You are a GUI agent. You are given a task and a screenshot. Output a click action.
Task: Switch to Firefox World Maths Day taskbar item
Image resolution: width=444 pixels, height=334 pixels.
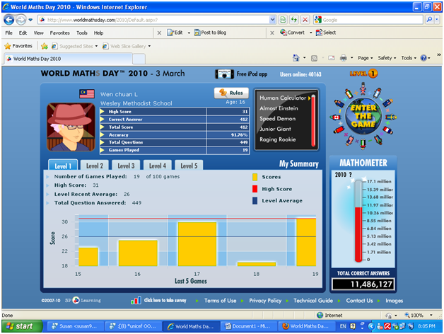[306, 326]
